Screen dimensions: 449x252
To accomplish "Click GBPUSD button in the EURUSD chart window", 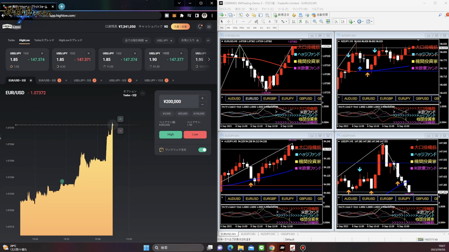I will [306, 99].
